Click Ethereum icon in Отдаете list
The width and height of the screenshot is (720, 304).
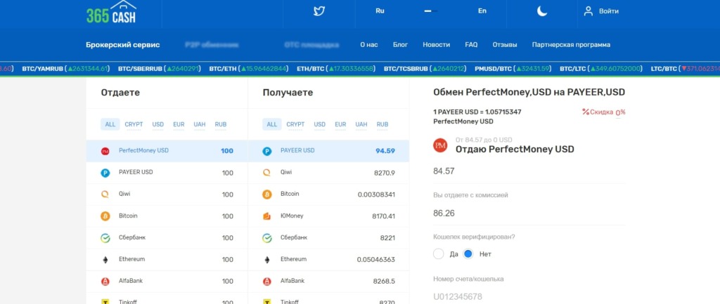(x=105, y=260)
